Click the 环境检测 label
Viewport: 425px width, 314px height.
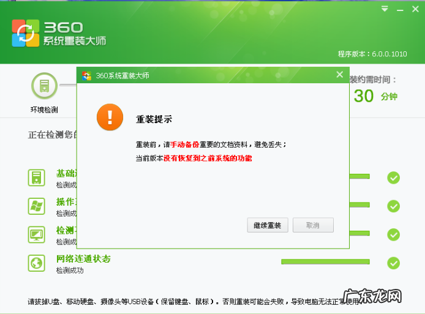(x=44, y=110)
